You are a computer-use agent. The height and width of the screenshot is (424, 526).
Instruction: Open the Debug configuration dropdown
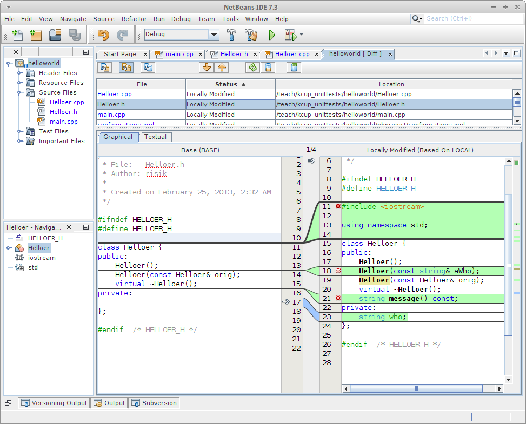coord(214,35)
